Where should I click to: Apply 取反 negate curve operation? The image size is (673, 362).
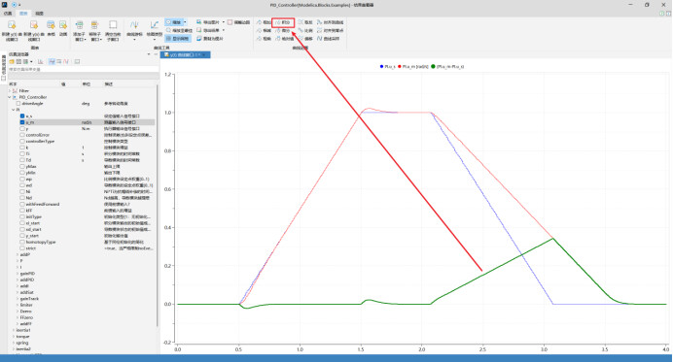305,22
